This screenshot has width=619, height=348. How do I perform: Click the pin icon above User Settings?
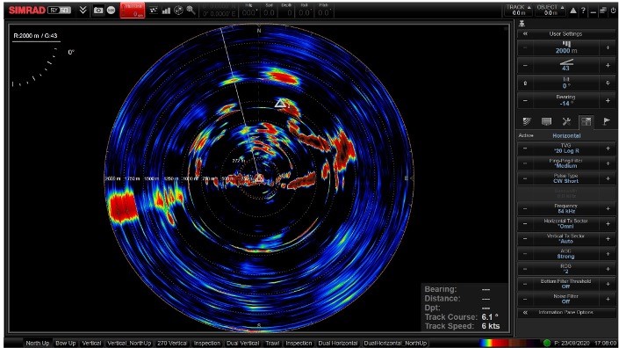coord(522,24)
